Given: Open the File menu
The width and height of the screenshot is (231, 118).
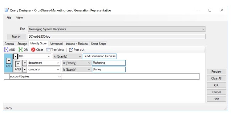Looking at the screenshot, I should (9, 18).
